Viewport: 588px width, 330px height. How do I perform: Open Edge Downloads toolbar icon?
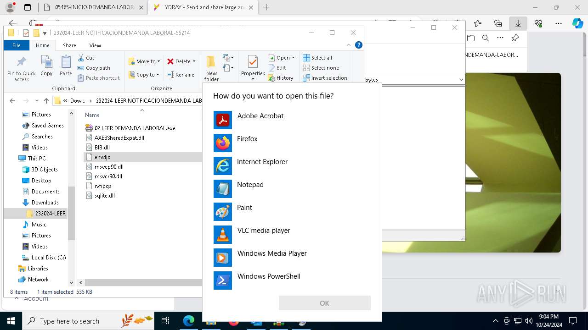[518, 23]
